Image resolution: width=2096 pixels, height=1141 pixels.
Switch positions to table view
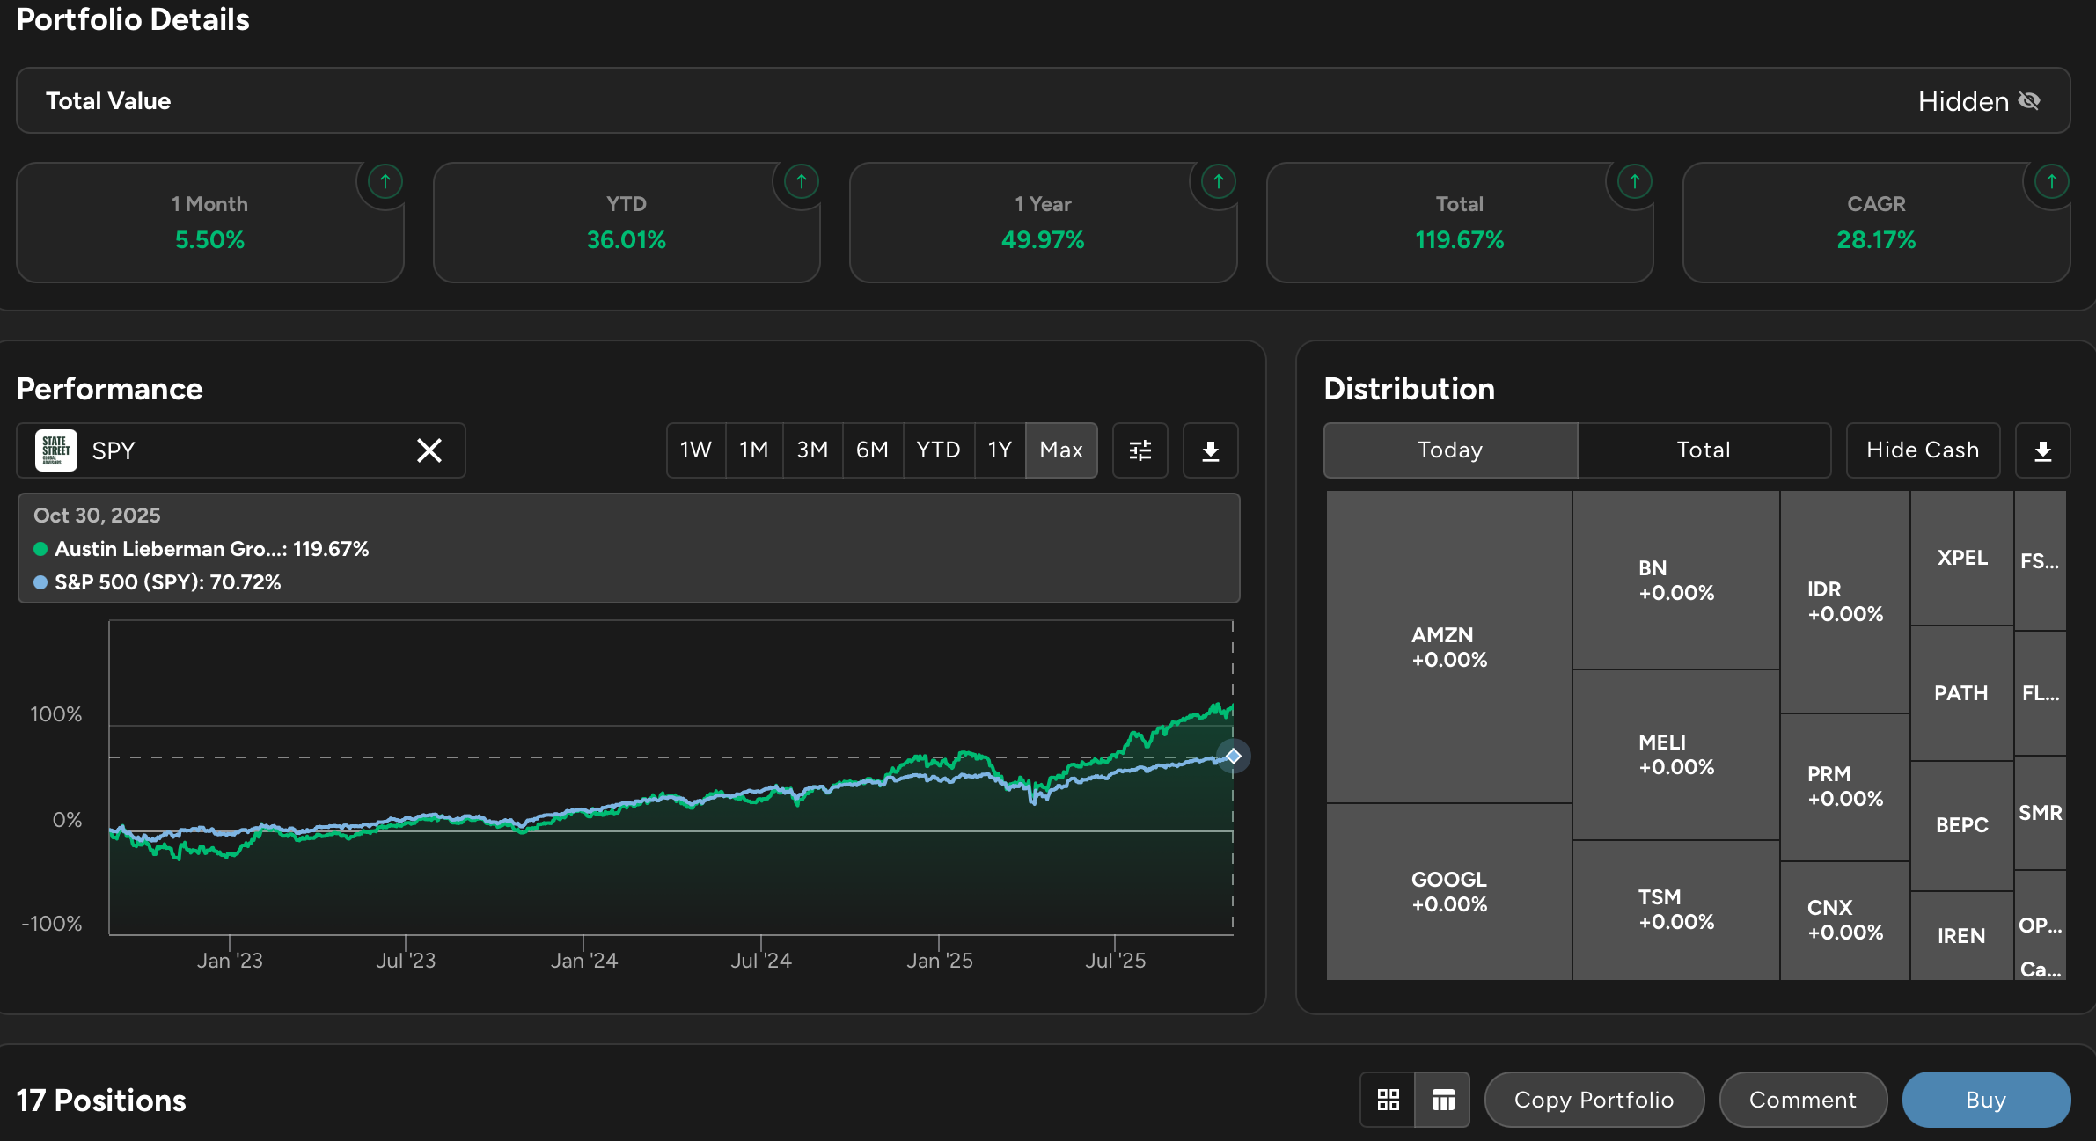point(1443,1100)
